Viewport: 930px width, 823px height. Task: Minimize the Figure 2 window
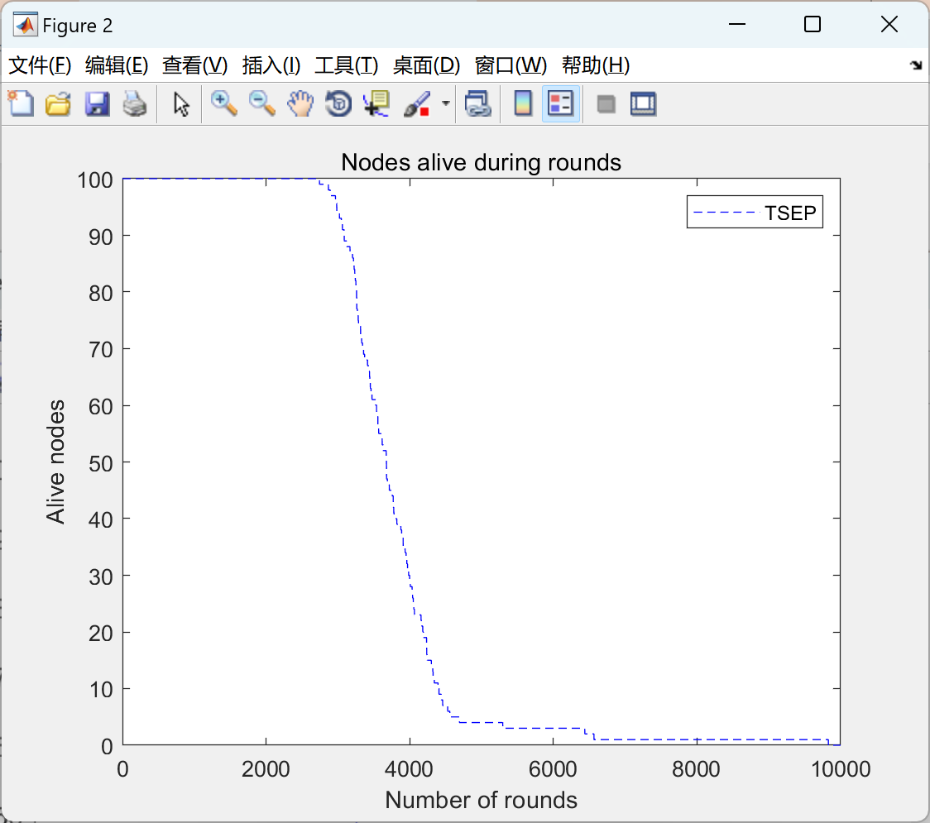pos(736,24)
